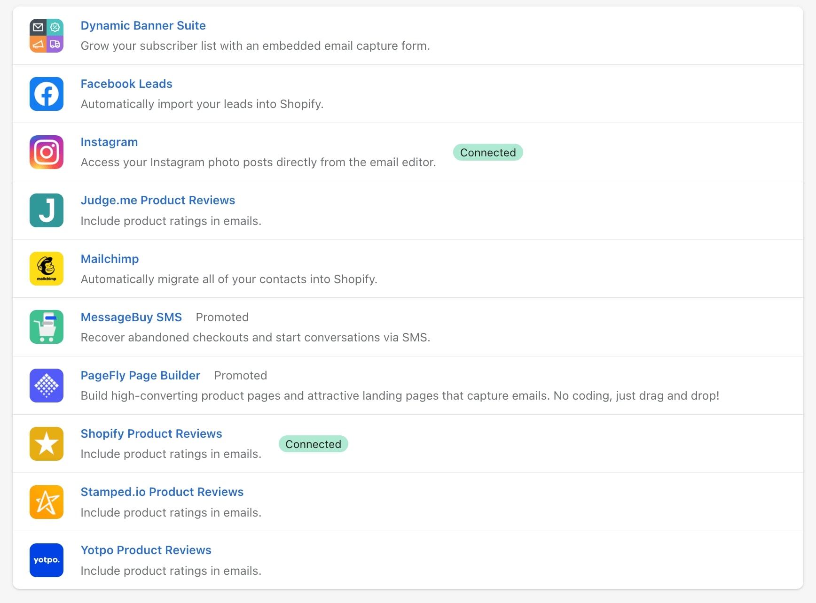Click the Connected badge next to Instagram
This screenshot has height=603, width=816.
click(x=488, y=152)
